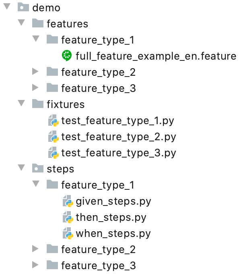Click the demo module folder icon
Viewport: 239px width, 274px height.
pos(23,7)
